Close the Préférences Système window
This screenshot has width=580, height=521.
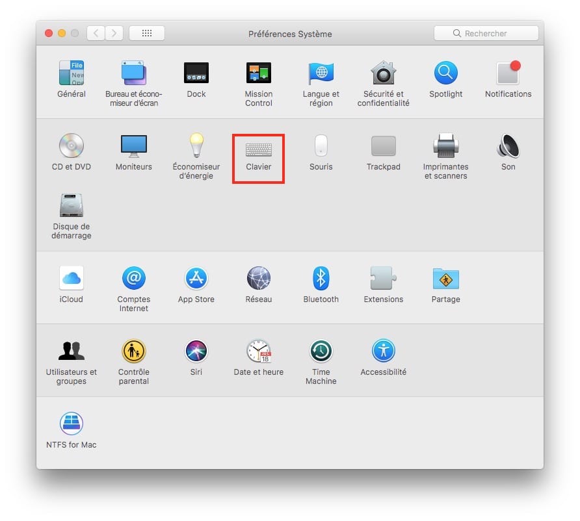49,33
